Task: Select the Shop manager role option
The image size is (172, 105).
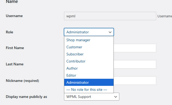Action: pos(89,40)
